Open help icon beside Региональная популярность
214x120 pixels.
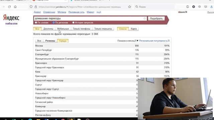(169, 41)
